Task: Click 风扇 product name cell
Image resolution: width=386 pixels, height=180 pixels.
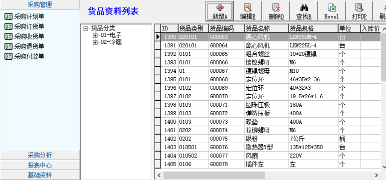Action: 266,156
